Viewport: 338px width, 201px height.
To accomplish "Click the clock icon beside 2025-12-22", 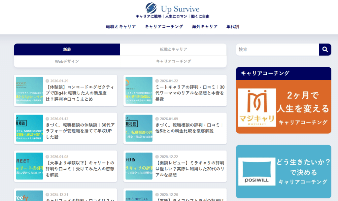I will click(x=157, y=157).
